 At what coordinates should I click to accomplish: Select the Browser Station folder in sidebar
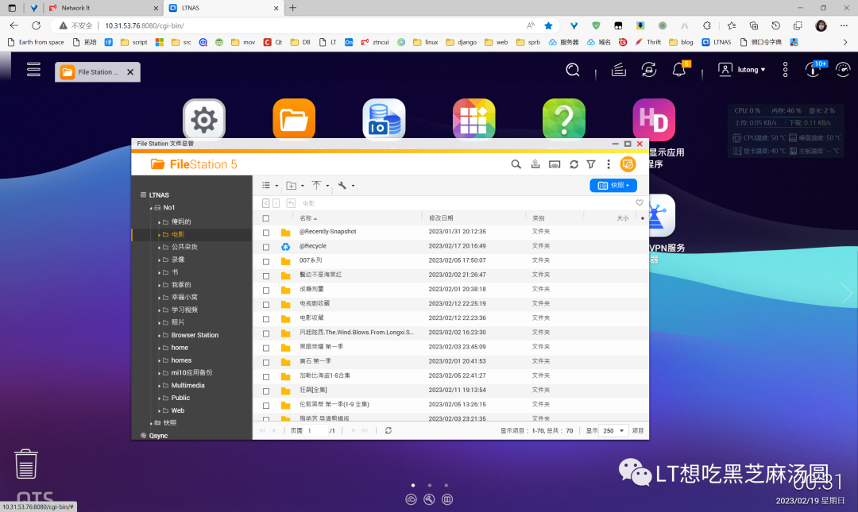click(x=195, y=335)
